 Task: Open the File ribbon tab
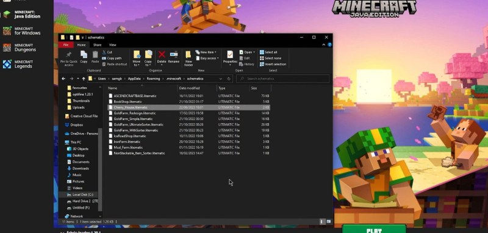click(x=66, y=45)
